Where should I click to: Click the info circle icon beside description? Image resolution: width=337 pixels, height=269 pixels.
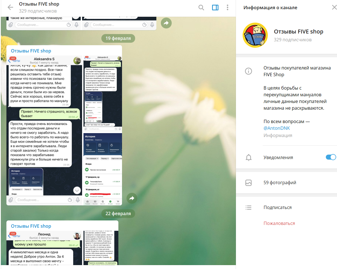(x=248, y=71)
